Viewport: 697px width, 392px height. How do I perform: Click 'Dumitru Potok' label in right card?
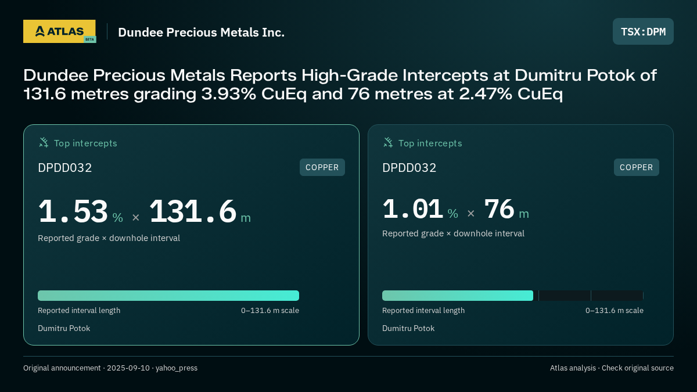tap(408, 328)
